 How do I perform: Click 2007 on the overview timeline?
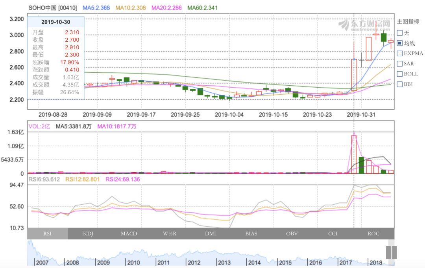pos(42,262)
